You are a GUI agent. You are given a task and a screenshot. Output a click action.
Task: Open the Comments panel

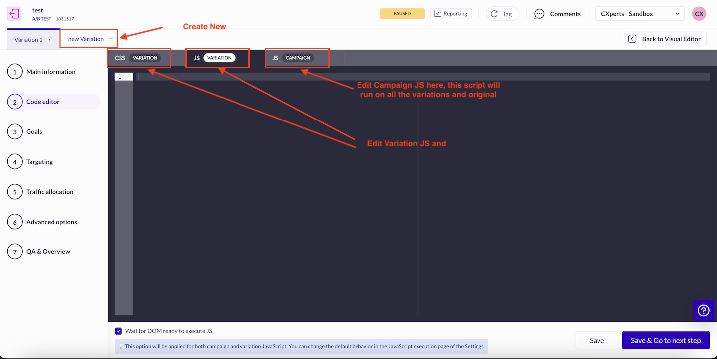coord(557,14)
